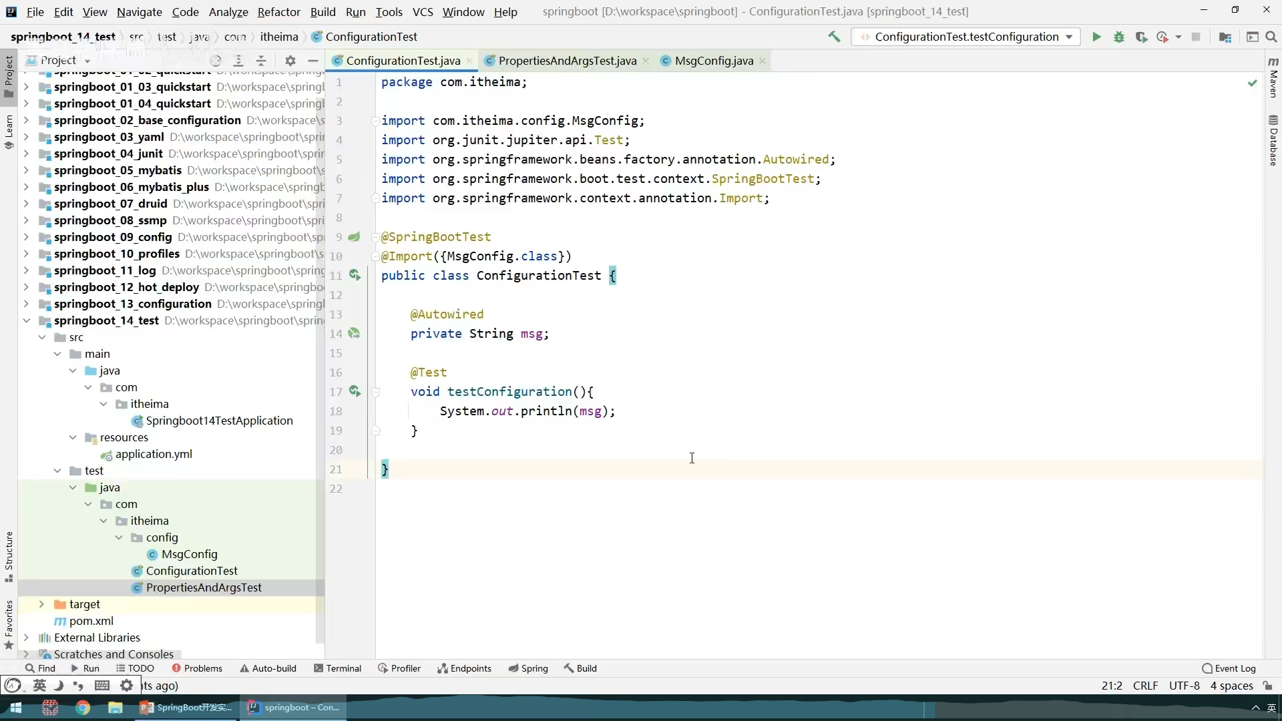Collapse all in Project panel toolbar

click(x=261, y=61)
